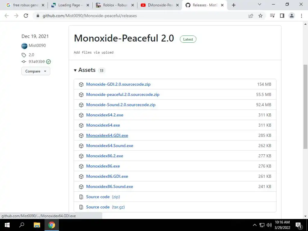Click the file icon beside Source code (tar.gz)
The height and width of the screenshot is (231, 308).
click(x=81, y=207)
